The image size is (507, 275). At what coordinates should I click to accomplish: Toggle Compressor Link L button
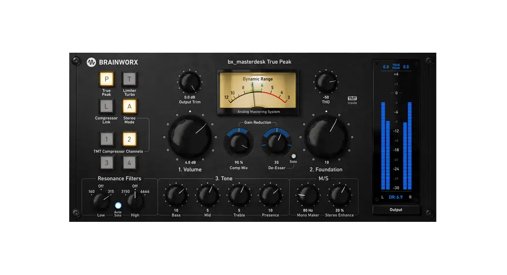point(106,106)
